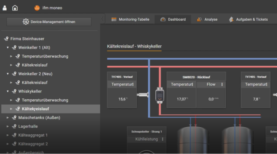Go to the home icon
The width and height of the screenshot is (277, 154).
(x=15, y=8)
